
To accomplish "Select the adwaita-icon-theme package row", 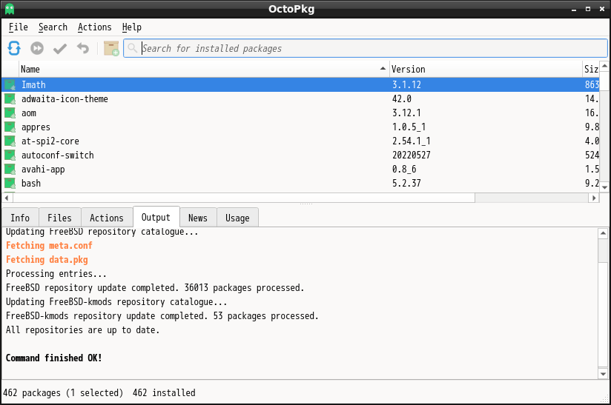I will click(300, 98).
